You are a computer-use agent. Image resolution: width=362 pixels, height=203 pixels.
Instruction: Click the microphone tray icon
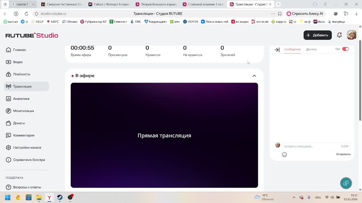click(x=309, y=197)
